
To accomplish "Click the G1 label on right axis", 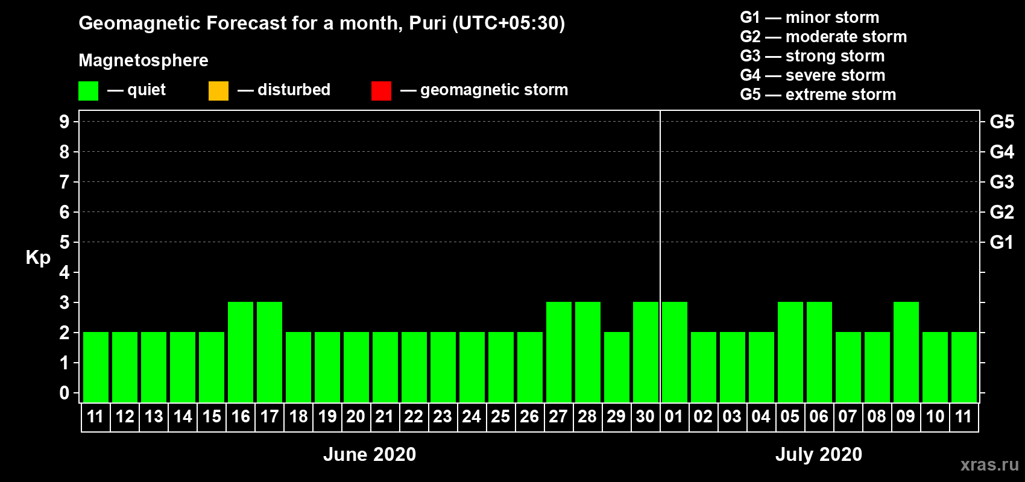I will (1001, 242).
